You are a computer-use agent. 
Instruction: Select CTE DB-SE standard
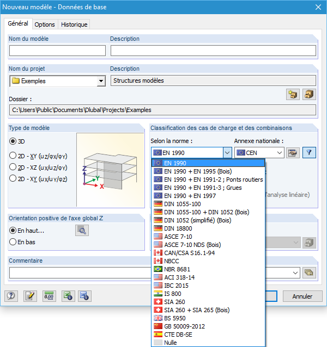pyautogui.click(x=208, y=334)
